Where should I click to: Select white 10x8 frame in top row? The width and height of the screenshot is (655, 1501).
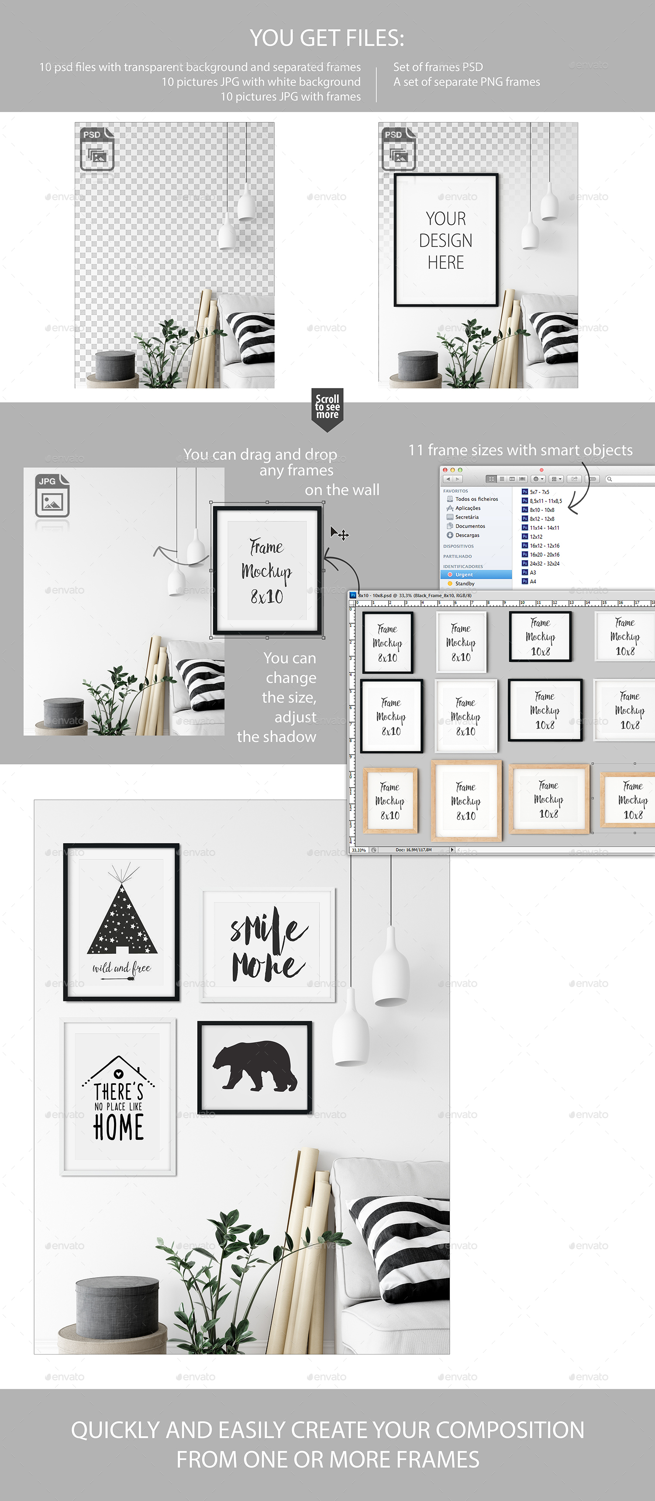[625, 636]
